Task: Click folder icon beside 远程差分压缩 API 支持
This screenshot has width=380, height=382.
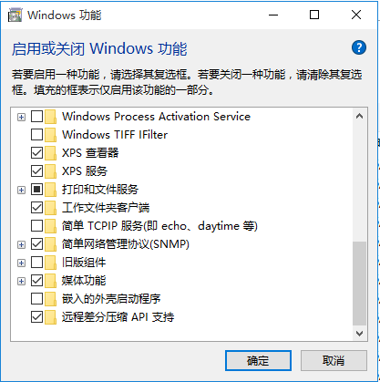Action: pos(50,317)
